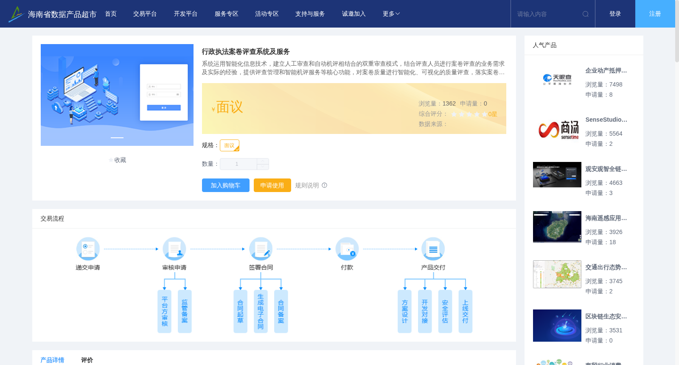Image resolution: width=679 pixels, height=365 pixels.
Task: Decrease quantity with the down stepper arrow
Action: point(263,167)
